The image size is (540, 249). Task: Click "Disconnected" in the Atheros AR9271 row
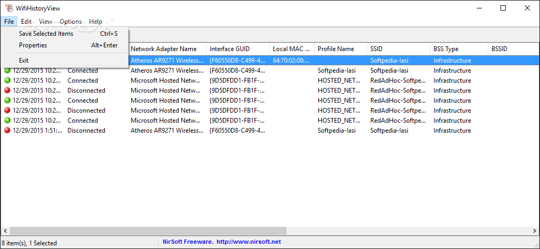click(86, 131)
